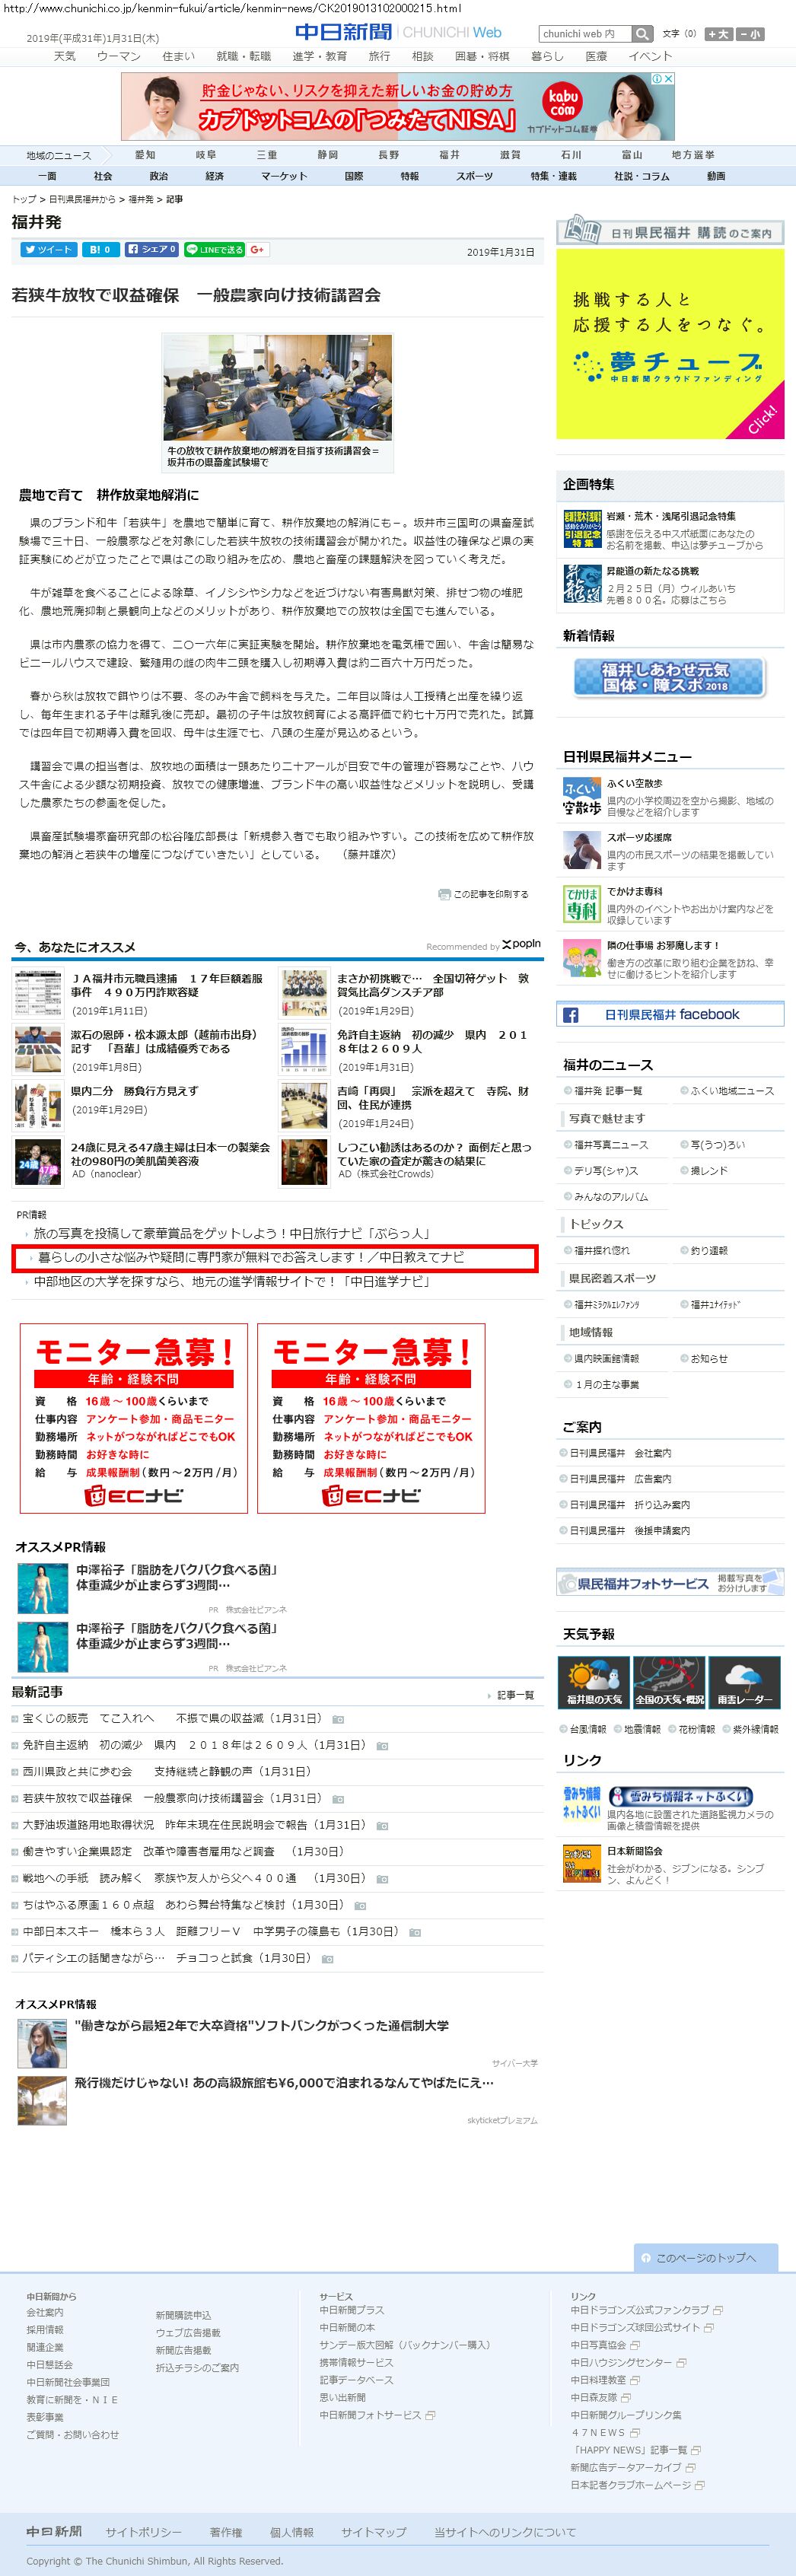796x2576 pixels.
Task: Open the 雨雲レーダー rain radar icon
Action: point(745,1683)
